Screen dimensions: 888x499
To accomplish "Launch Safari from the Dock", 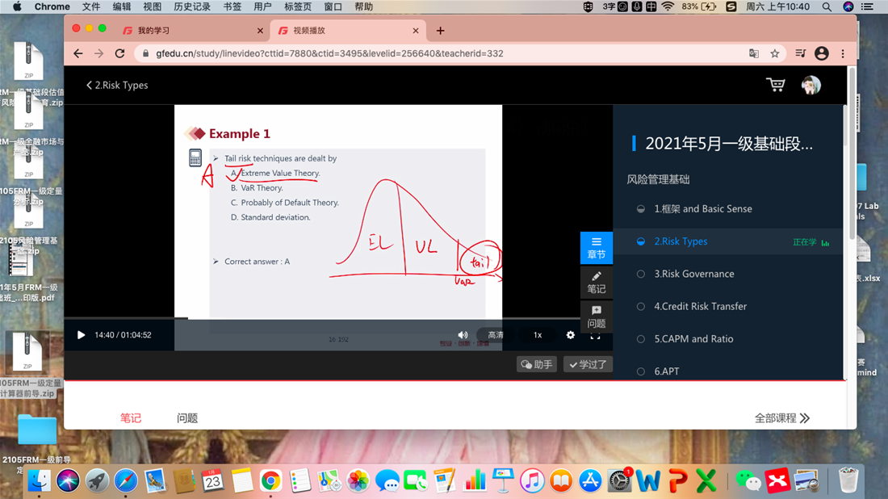I will point(126,481).
